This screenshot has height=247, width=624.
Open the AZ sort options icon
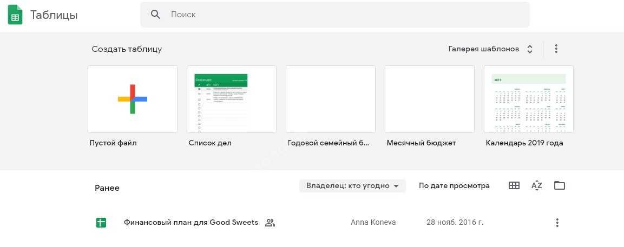pos(537,185)
